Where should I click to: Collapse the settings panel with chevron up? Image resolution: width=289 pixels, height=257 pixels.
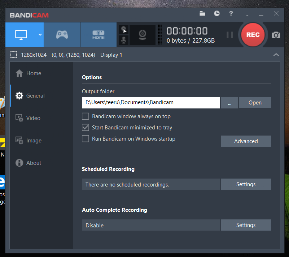[276, 55]
